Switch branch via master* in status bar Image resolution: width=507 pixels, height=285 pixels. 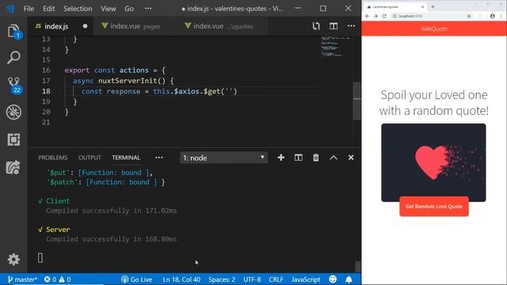click(x=22, y=279)
